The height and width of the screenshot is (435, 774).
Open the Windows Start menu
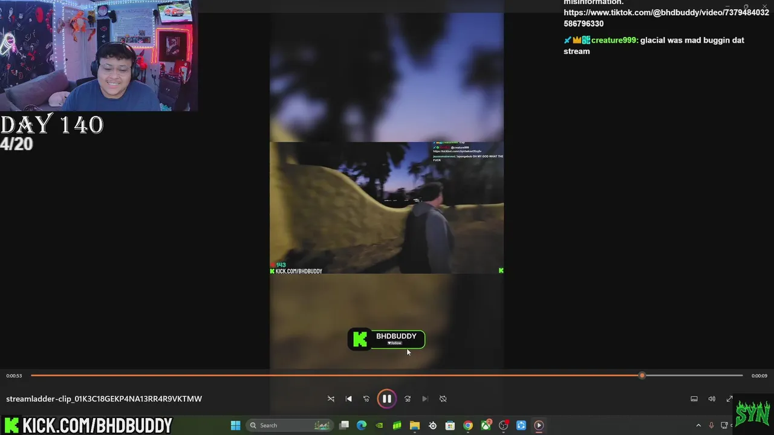pyautogui.click(x=235, y=425)
